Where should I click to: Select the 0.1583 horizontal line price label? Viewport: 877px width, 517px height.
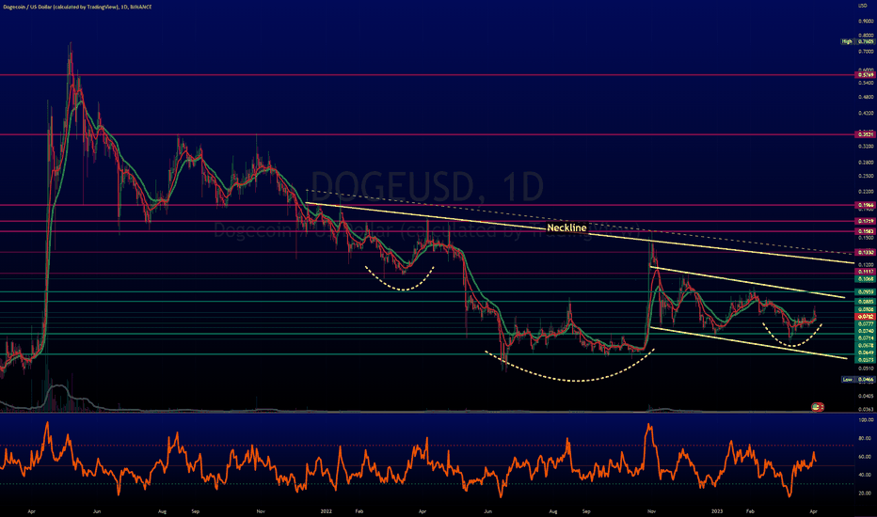coord(866,231)
